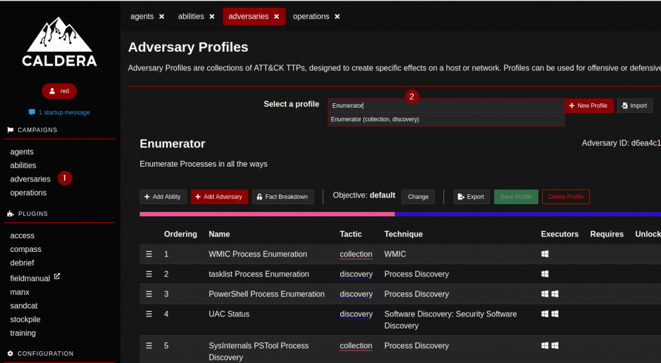Click collection tactic in SysInternals PSTool row
Screen dimensions: 661x363
[356, 346]
